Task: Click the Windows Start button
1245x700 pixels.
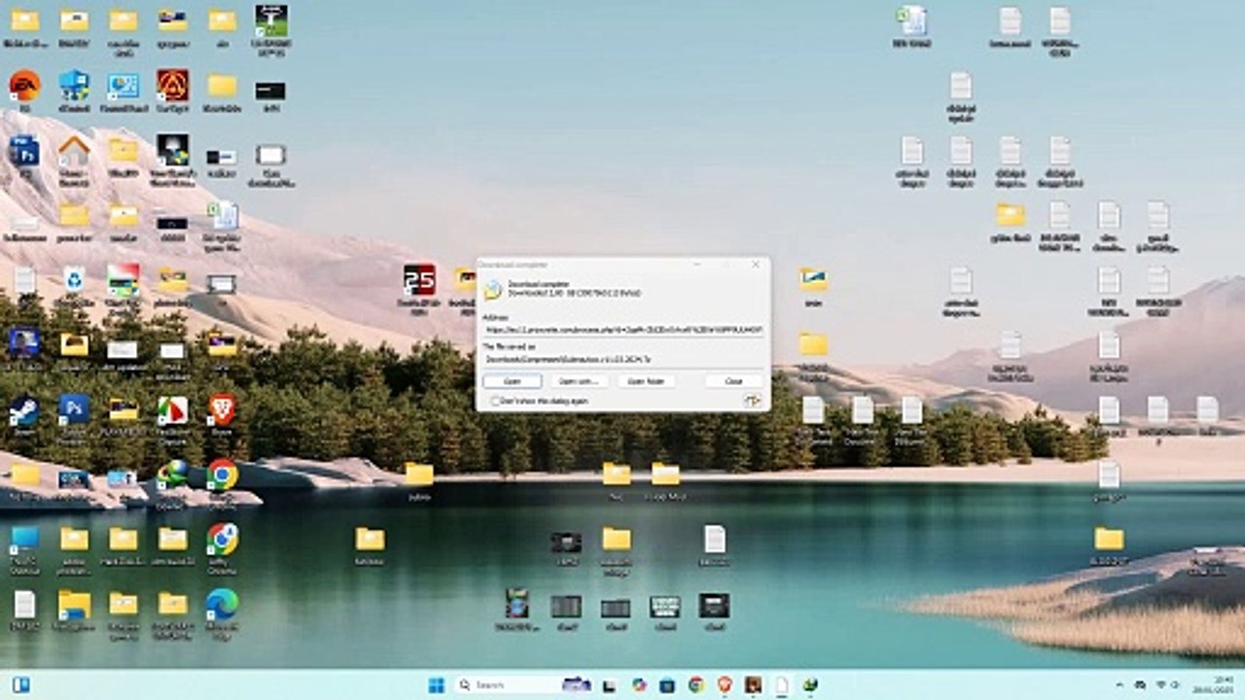Action: [x=437, y=684]
